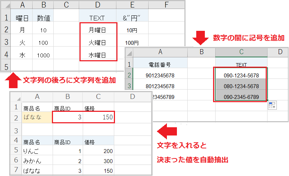289x176 pixels.
Task: Click row header 5 beside りんご
Action: click(x=16, y=151)
